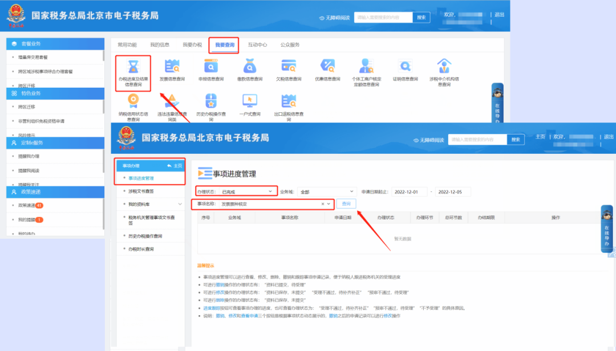616x351 pixels.
Task: Open the 个体工商户核定定额信息查询 icon
Action: pyautogui.click(x=366, y=67)
